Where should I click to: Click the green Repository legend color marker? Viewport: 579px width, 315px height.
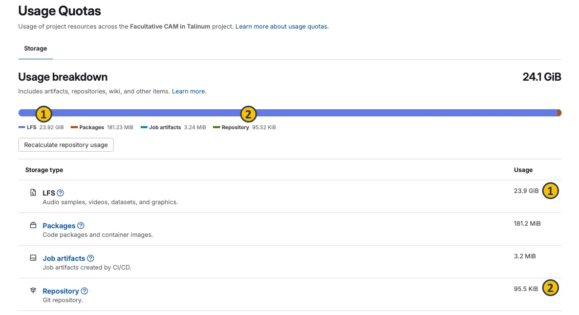(217, 128)
